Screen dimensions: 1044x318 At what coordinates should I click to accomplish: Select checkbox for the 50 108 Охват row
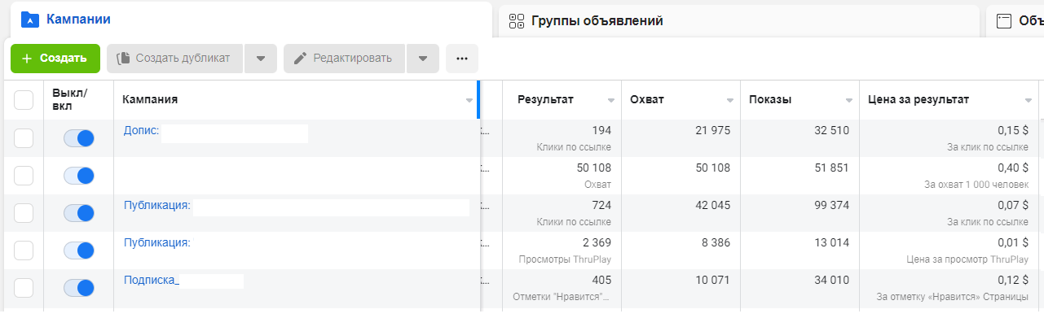click(x=24, y=176)
